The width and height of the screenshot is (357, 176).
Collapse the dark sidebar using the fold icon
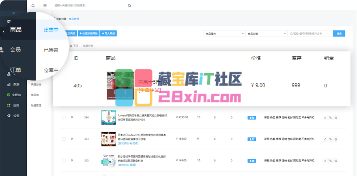[x=13, y=13]
